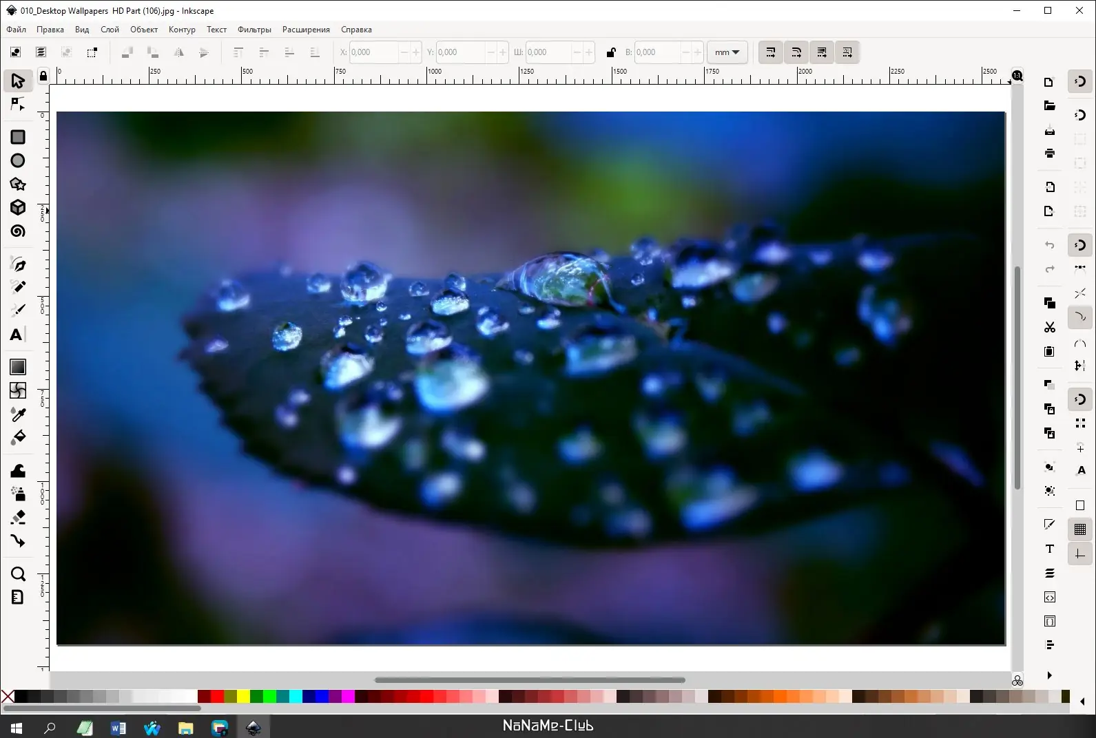The height and width of the screenshot is (738, 1096).
Task: Open the color palette menu arrow
Action: point(1082,702)
